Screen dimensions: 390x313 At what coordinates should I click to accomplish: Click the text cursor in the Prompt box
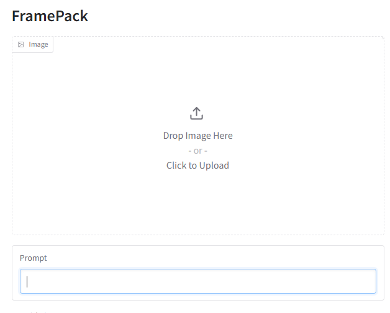click(27, 281)
